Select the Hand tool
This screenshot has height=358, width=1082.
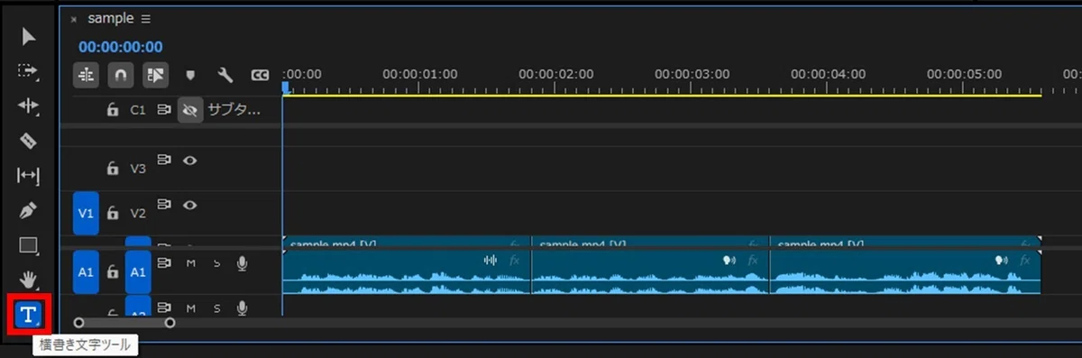[x=29, y=280]
